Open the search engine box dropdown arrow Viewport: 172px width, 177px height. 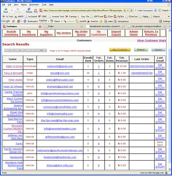tap(155, 11)
